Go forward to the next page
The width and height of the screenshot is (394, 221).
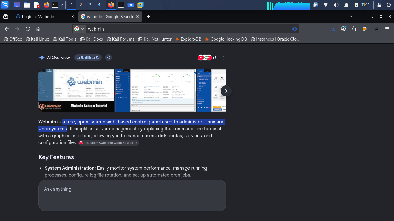pyautogui.click(x=17, y=29)
